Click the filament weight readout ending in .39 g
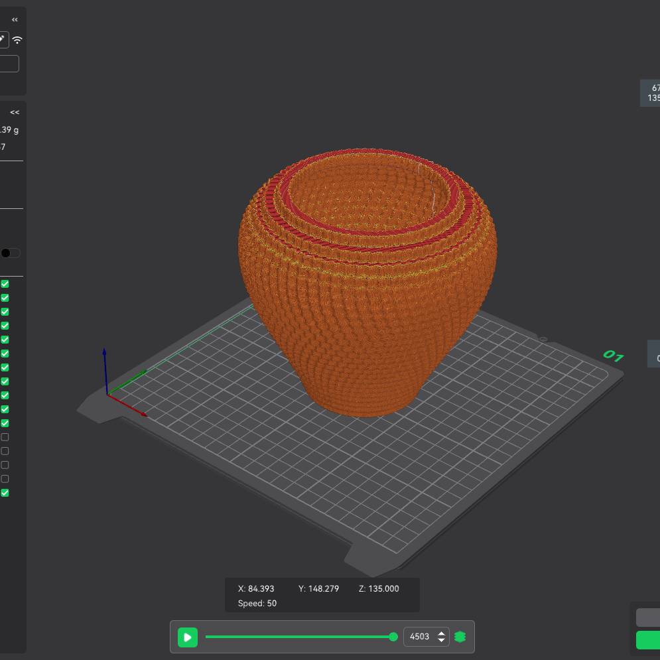660x660 pixels. click(9, 130)
